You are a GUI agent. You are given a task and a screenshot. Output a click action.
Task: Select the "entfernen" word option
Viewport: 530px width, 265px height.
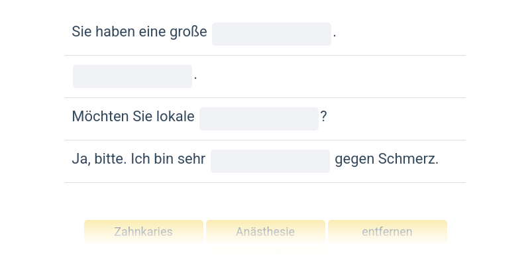tap(387, 232)
